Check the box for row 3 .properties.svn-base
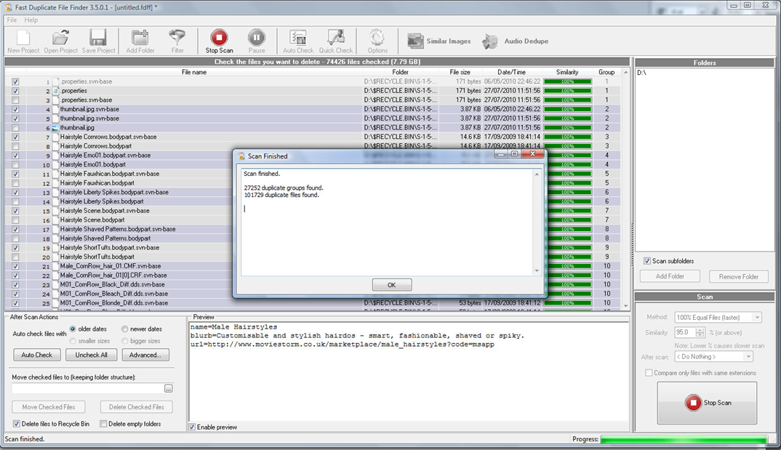781x450 pixels. click(x=15, y=100)
